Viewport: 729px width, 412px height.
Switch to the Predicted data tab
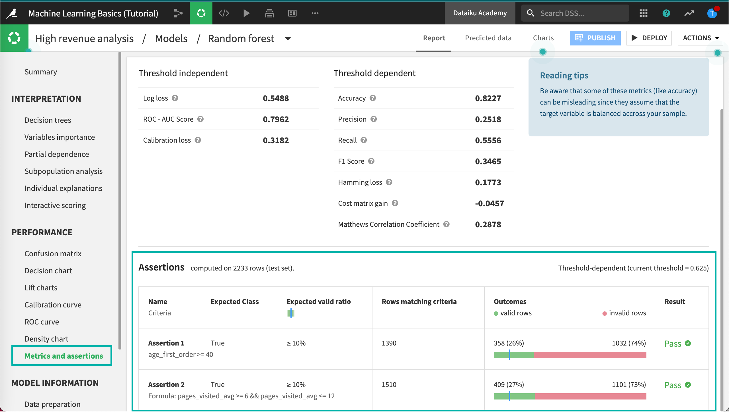[488, 38]
